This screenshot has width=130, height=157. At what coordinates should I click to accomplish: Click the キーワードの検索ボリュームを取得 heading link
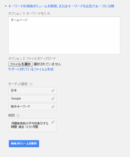[x=61, y=6]
